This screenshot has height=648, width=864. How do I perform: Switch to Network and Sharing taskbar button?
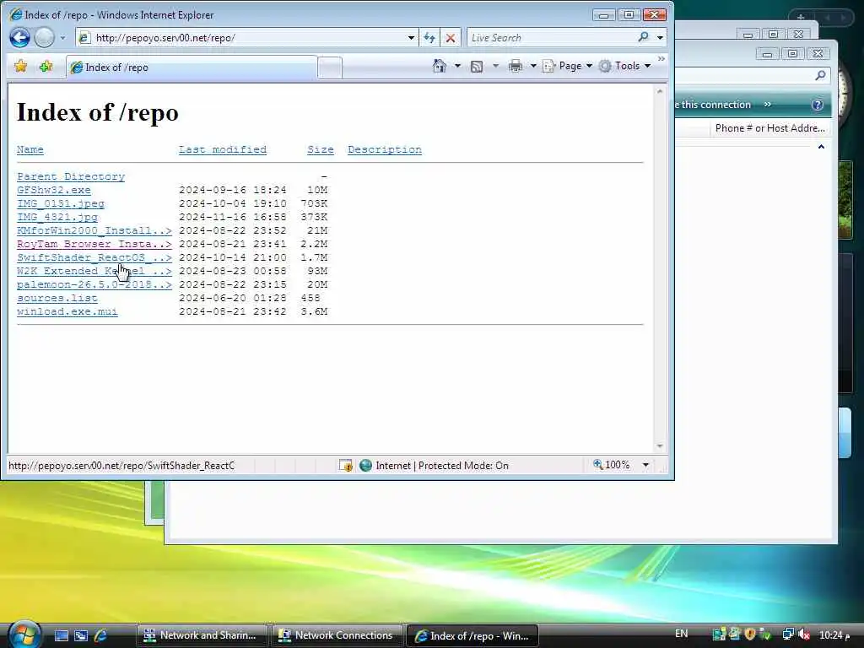202,635
